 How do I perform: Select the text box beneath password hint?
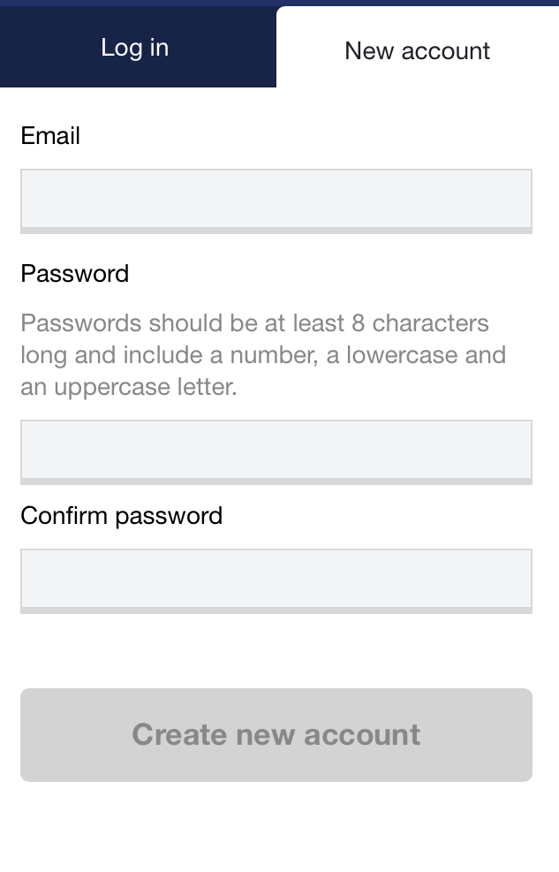coord(276,452)
